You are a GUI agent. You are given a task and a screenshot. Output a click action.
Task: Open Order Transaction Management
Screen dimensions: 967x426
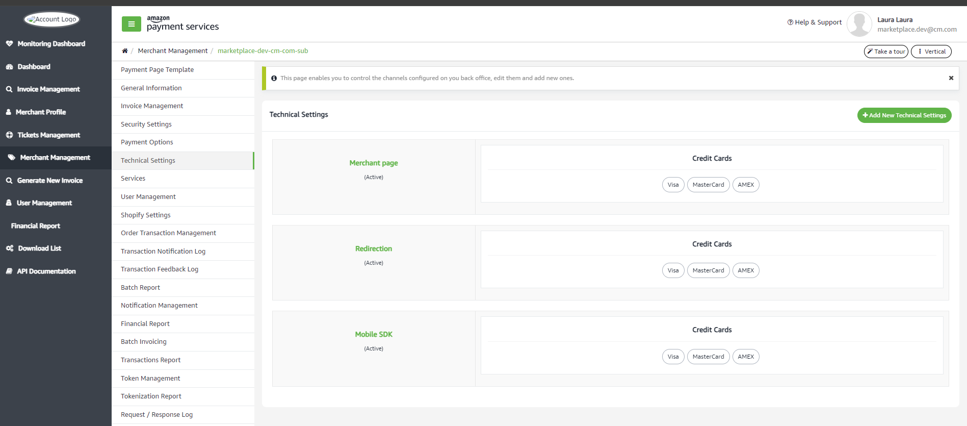pyautogui.click(x=183, y=233)
